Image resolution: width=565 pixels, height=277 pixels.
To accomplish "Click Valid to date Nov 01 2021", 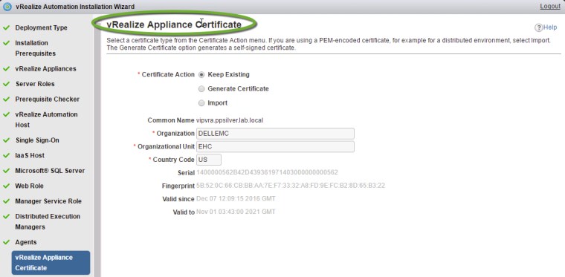I will click(236, 212).
